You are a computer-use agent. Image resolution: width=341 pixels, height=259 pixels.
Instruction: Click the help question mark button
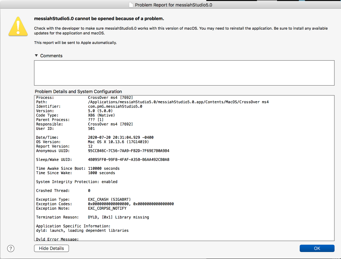pos(11,248)
